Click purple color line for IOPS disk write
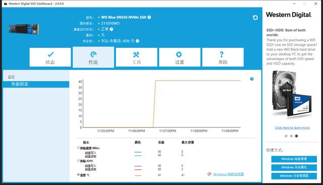This screenshot has width=323, height=185. pyautogui.click(x=138, y=166)
